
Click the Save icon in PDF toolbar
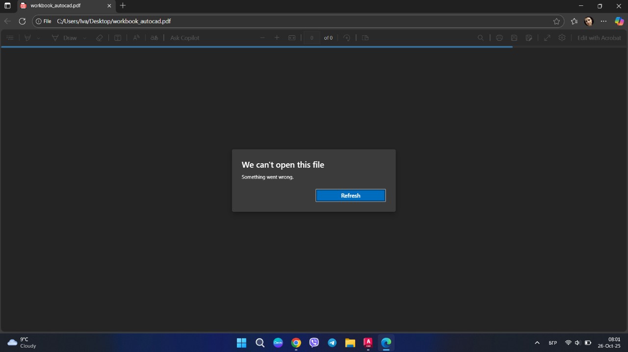click(514, 38)
